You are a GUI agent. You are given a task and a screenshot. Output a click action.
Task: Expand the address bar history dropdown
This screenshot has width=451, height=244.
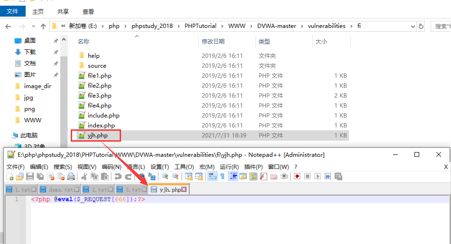point(413,27)
